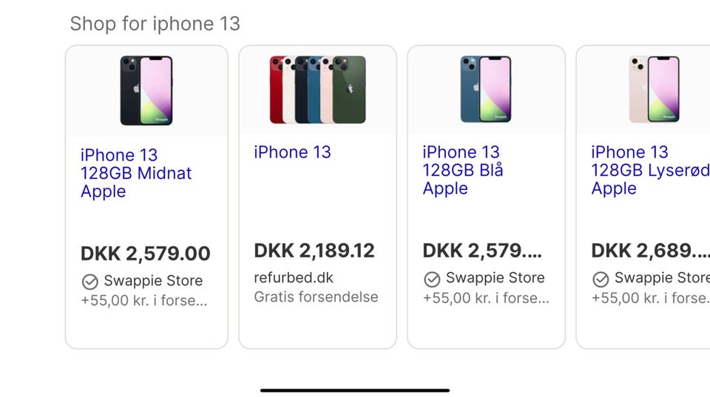Click the Shop for iphone 13 heading
This screenshot has width=710, height=397.
pyautogui.click(x=155, y=24)
